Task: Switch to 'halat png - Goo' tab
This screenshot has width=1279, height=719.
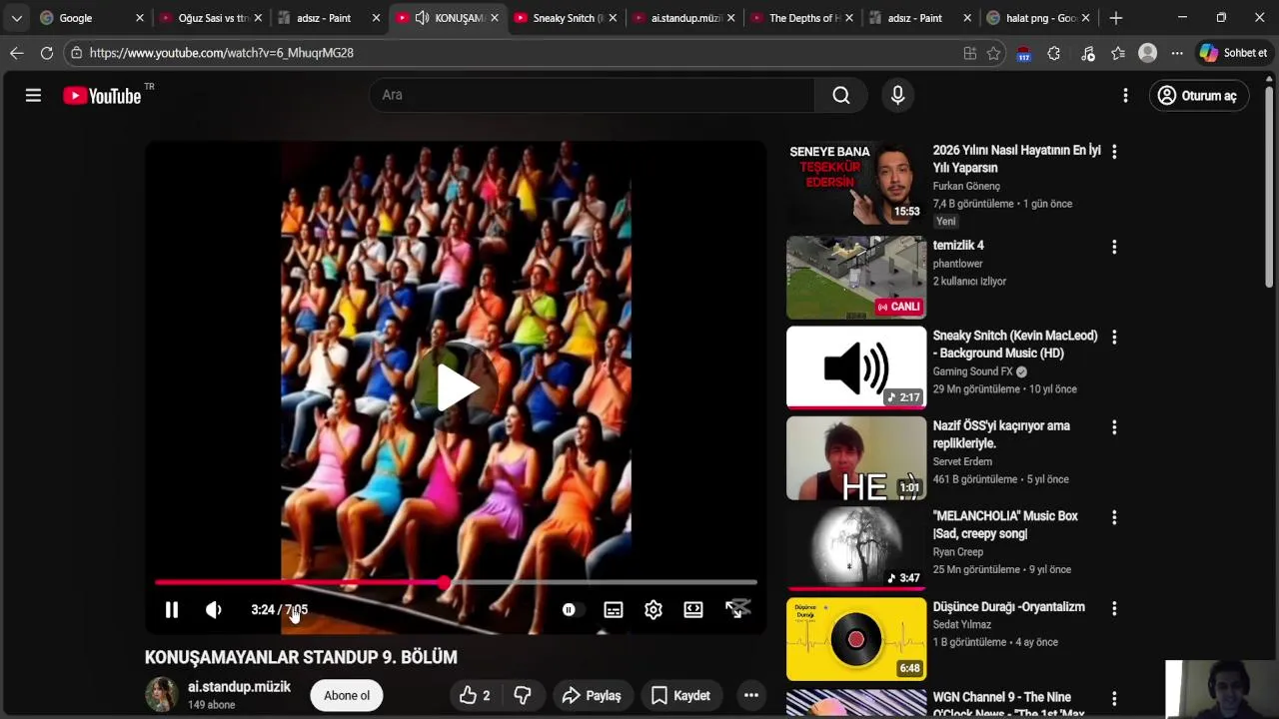Action: click(1039, 18)
